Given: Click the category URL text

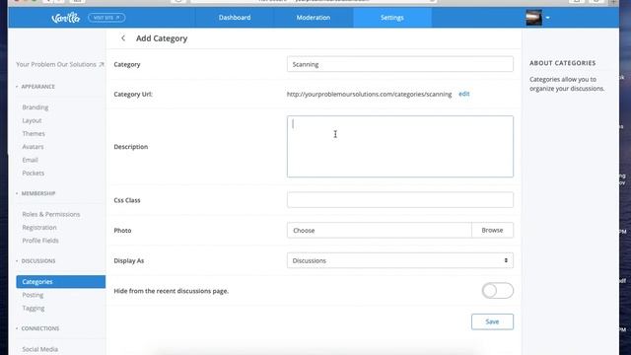Looking at the screenshot, I should click(369, 95).
